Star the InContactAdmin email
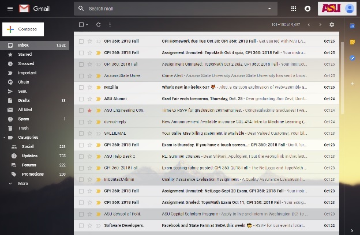360x235 pixels. tap(89, 180)
